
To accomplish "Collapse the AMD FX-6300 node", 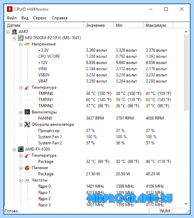I will point(14,149).
